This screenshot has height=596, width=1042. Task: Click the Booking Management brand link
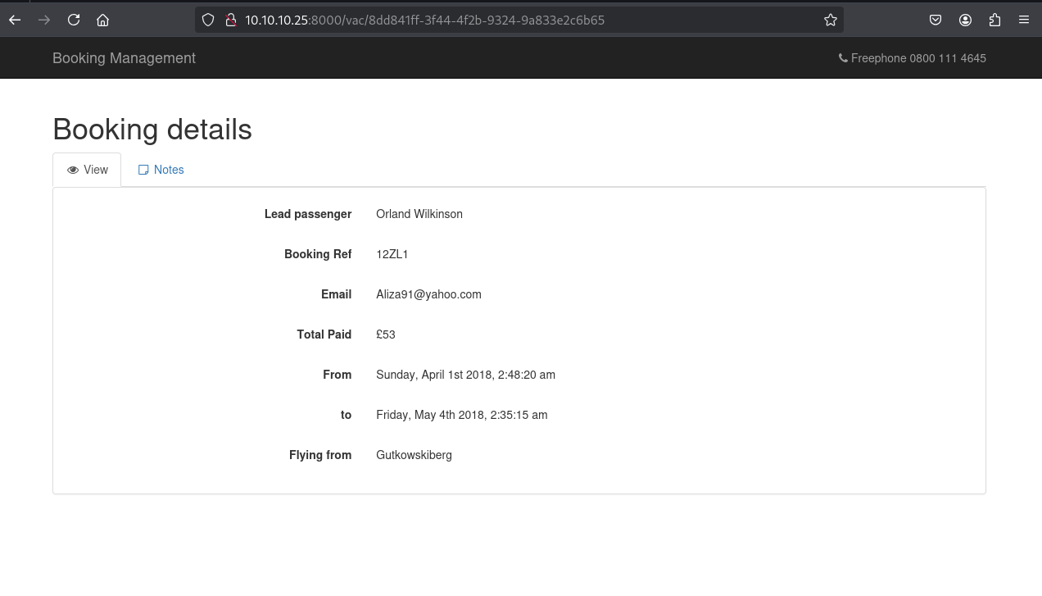coord(124,58)
